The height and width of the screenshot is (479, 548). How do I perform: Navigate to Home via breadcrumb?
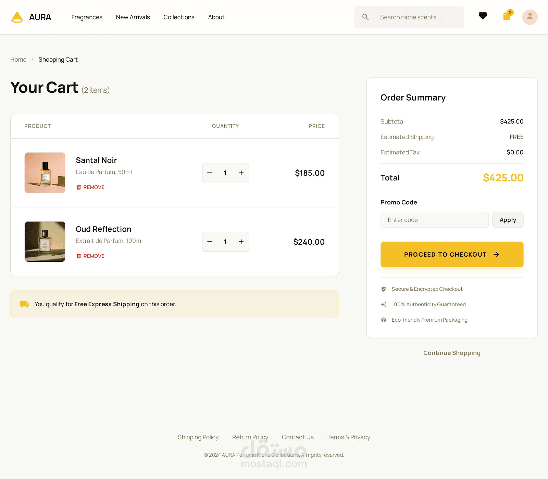coord(18,60)
